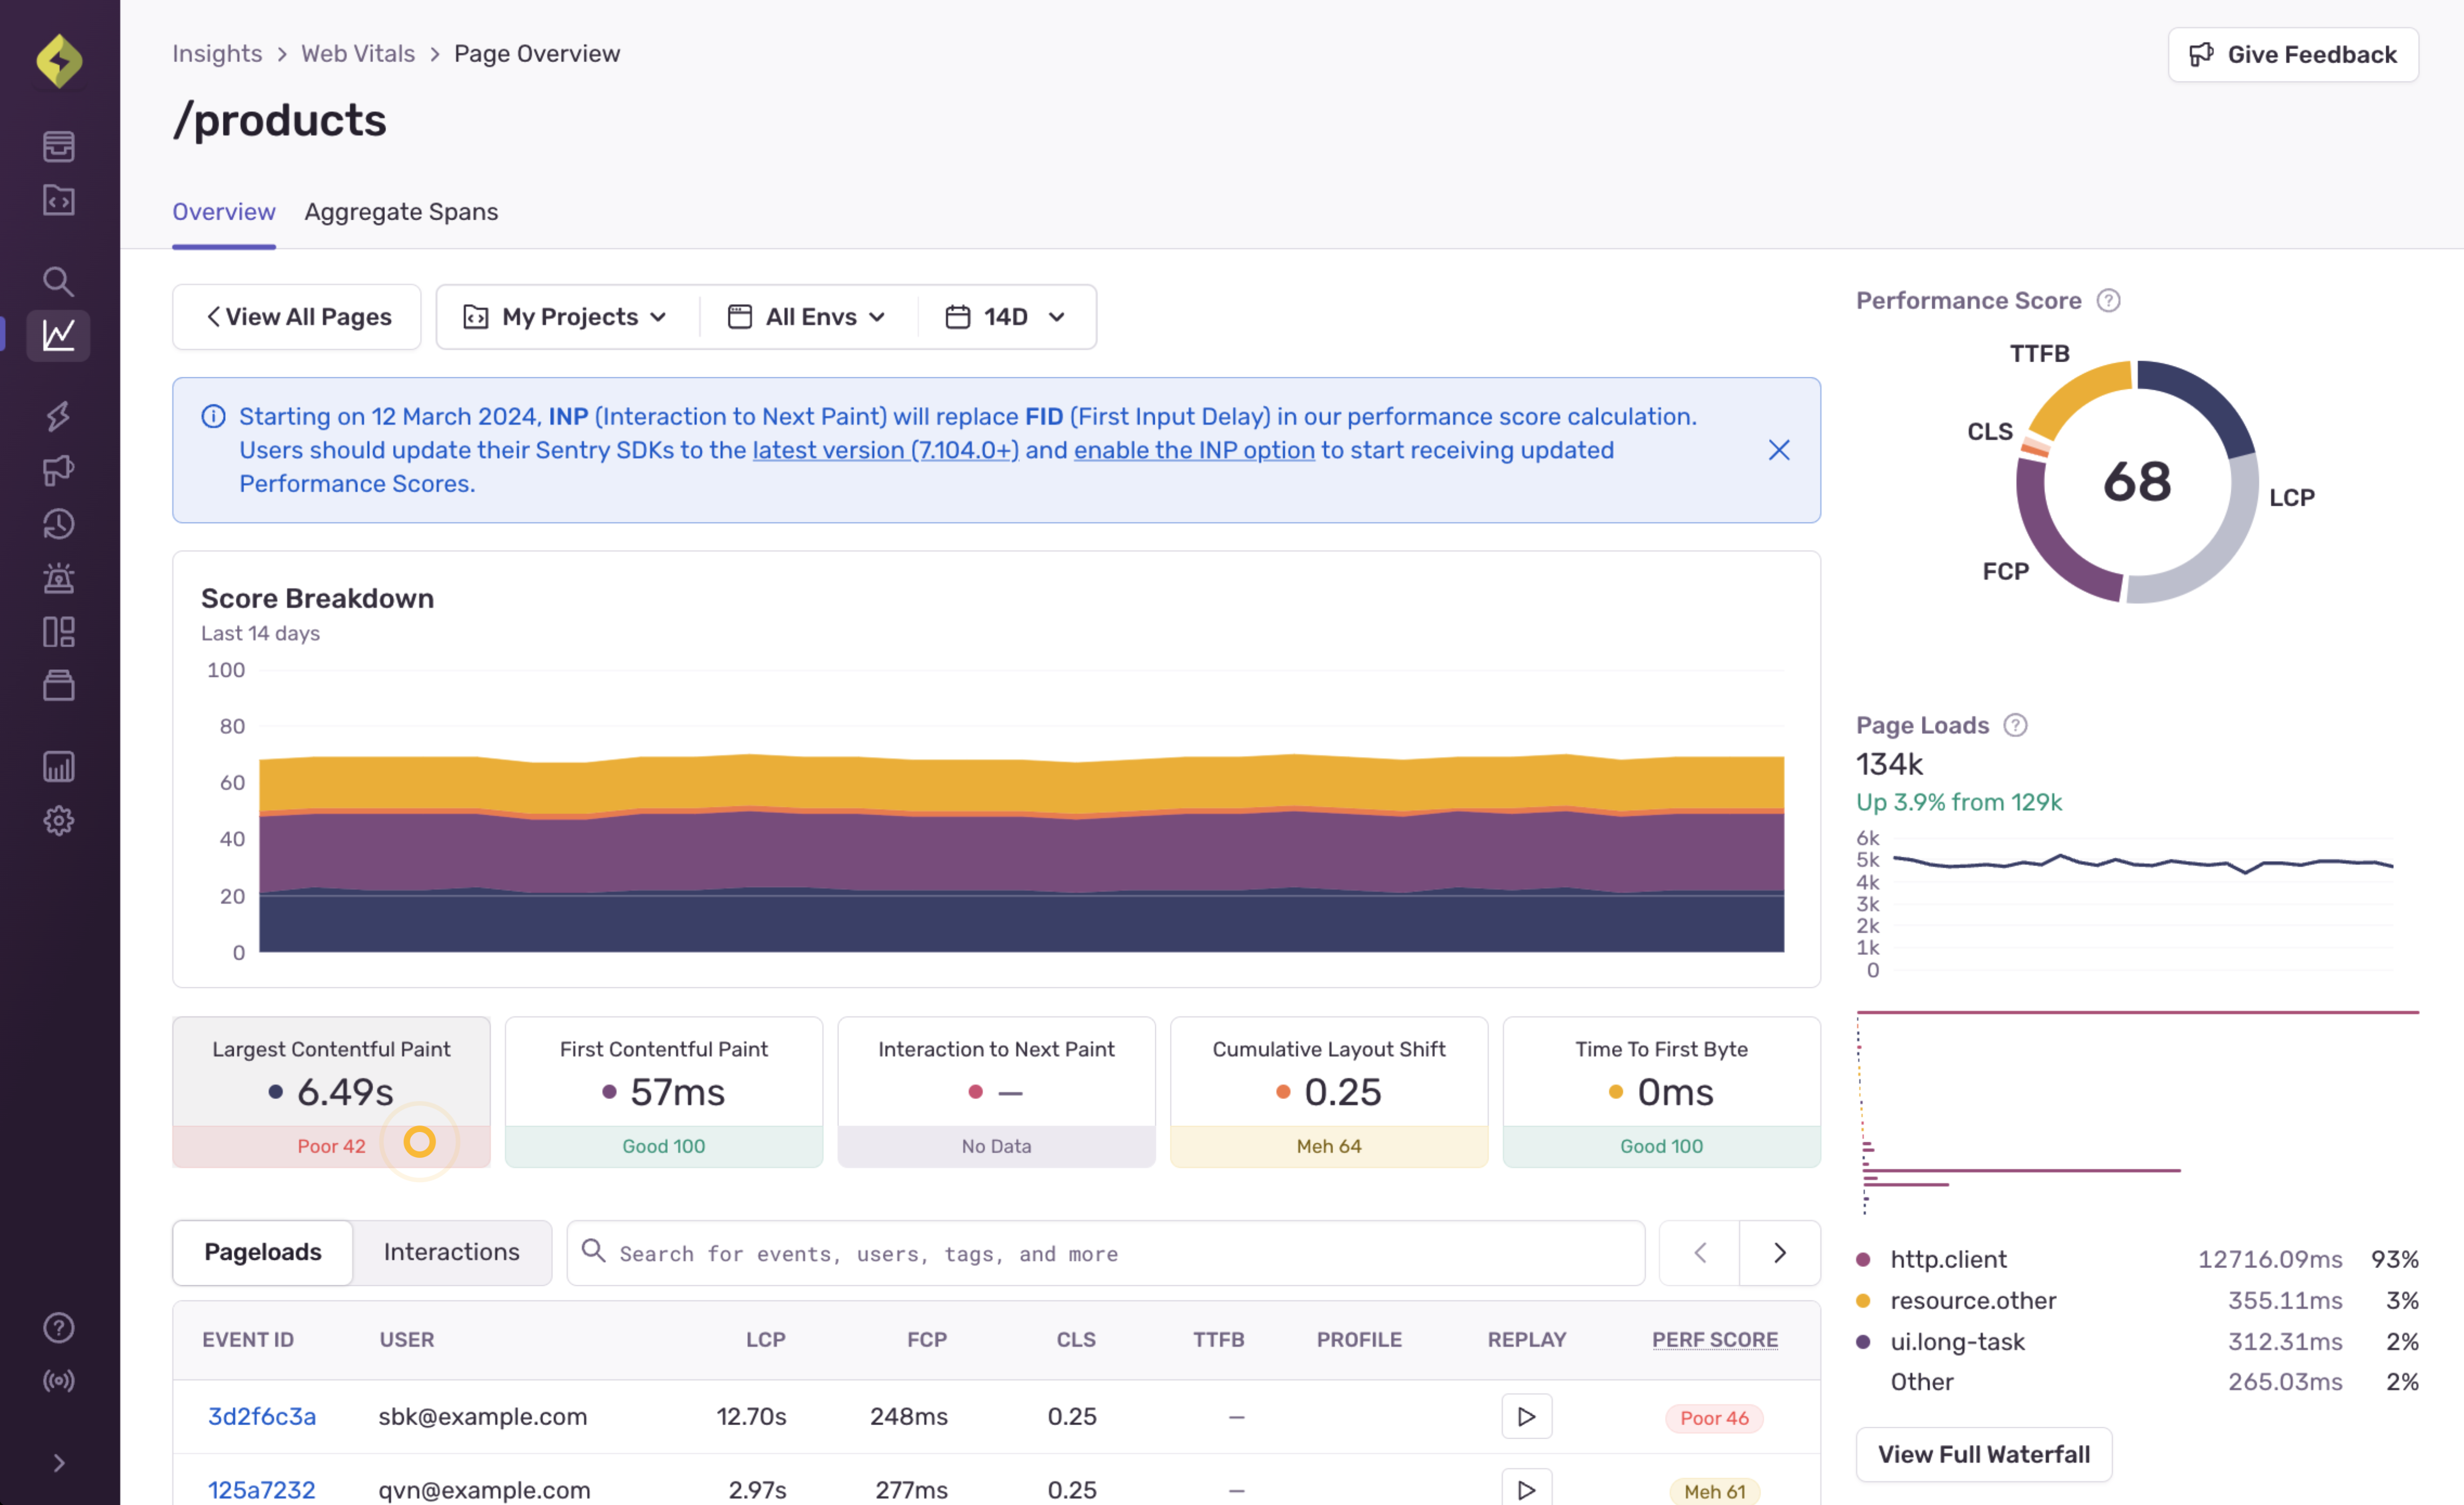This screenshot has height=1505, width=2464.
Task: Open the Settings gear sidebar icon
Action: 59,821
